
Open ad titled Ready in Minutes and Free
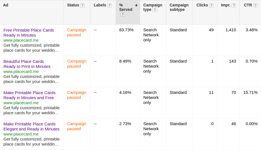tap(29, 98)
